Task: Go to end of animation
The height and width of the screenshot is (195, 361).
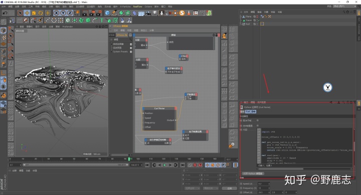Action: click(183, 165)
